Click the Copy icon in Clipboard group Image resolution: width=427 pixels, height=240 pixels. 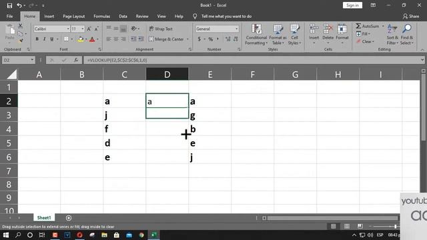pos(20,34)
